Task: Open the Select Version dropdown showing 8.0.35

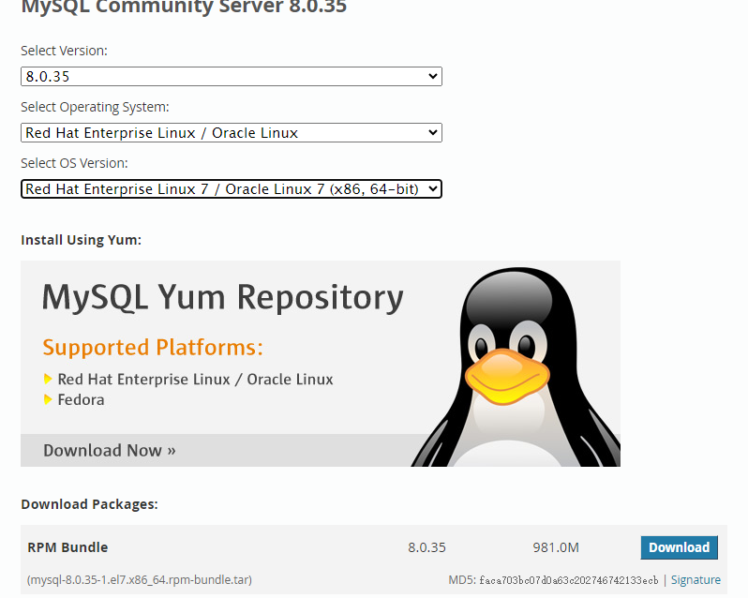Action: coord(232,76)
